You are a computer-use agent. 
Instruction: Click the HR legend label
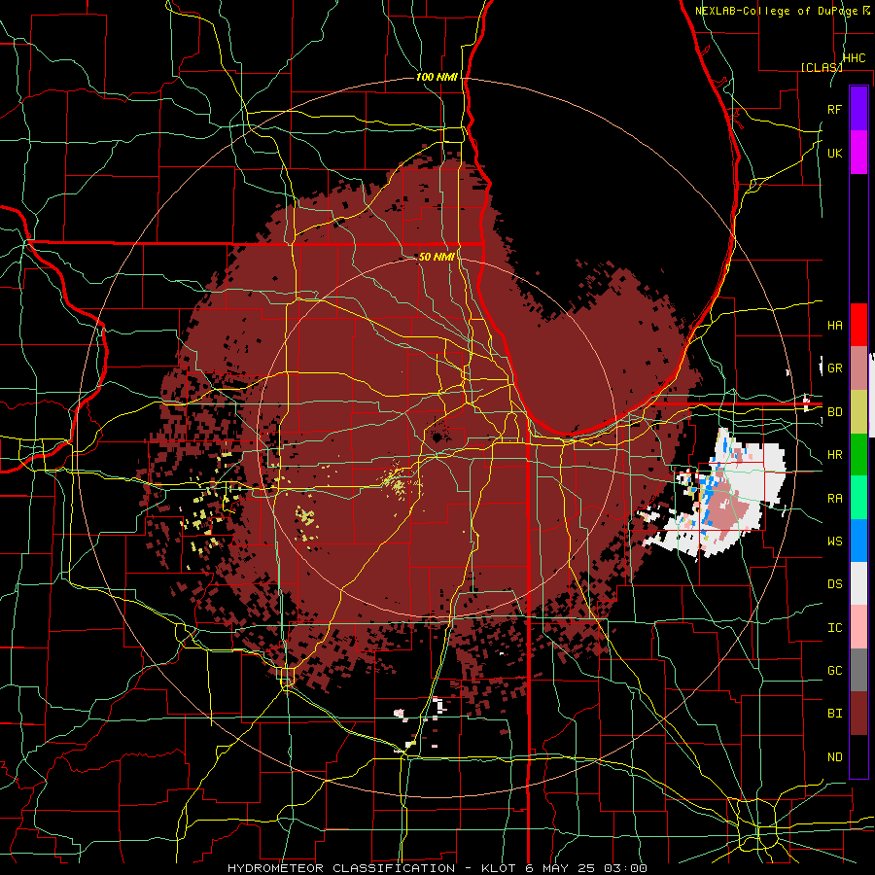coord(834,455)
